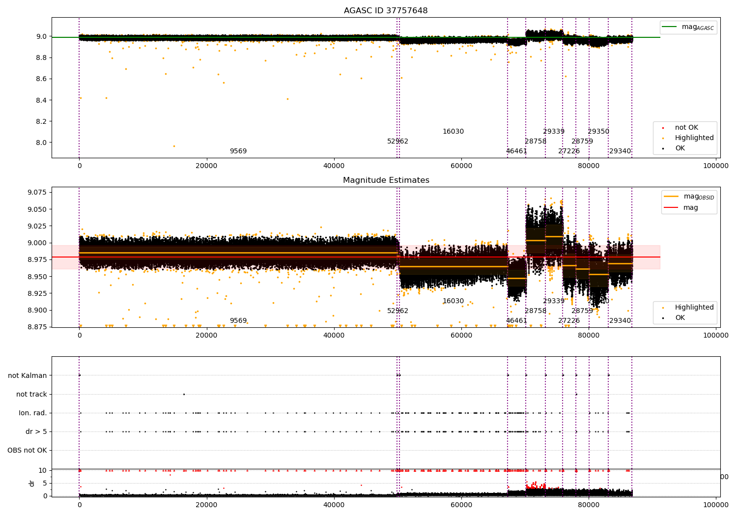Screen dimensions: 737x516
Task: Click y-axis tick 10 on the dr plot
Action: (x=43, y=471)
